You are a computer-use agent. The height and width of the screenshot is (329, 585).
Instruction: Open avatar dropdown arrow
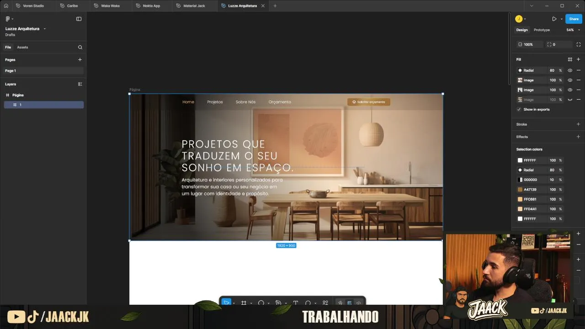[525, 19]
